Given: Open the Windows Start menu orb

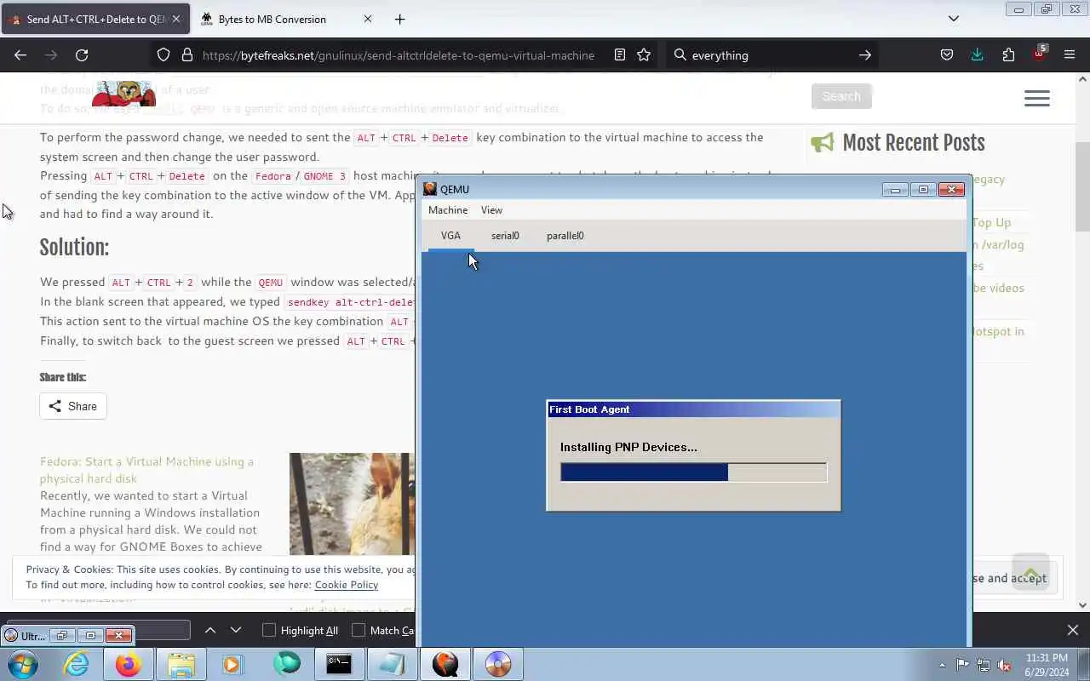Looking at the screenshot, I should tap(21, 664).
